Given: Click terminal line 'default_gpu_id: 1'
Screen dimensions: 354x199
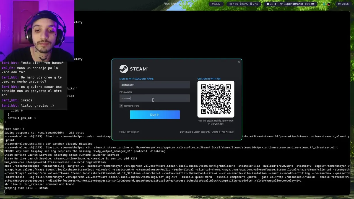Looking at the screenshot, I should 22,118.
